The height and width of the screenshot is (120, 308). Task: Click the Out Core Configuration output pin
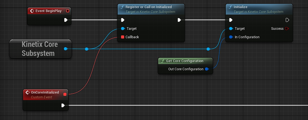coord(206,69)
